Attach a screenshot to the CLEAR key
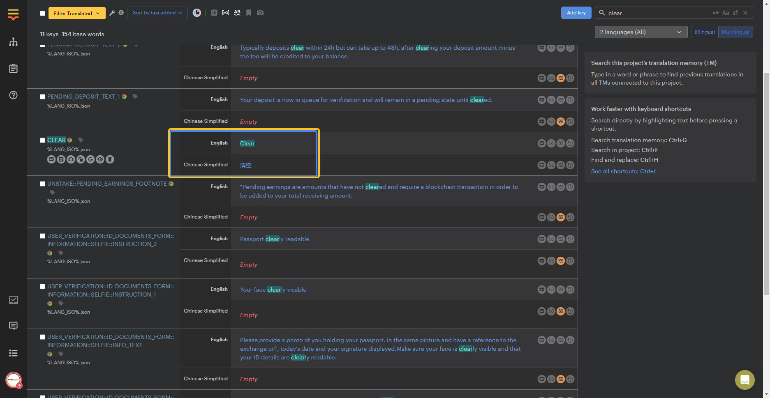The width and height of the screenshot is (770, 398). click(x=71, y=159)
